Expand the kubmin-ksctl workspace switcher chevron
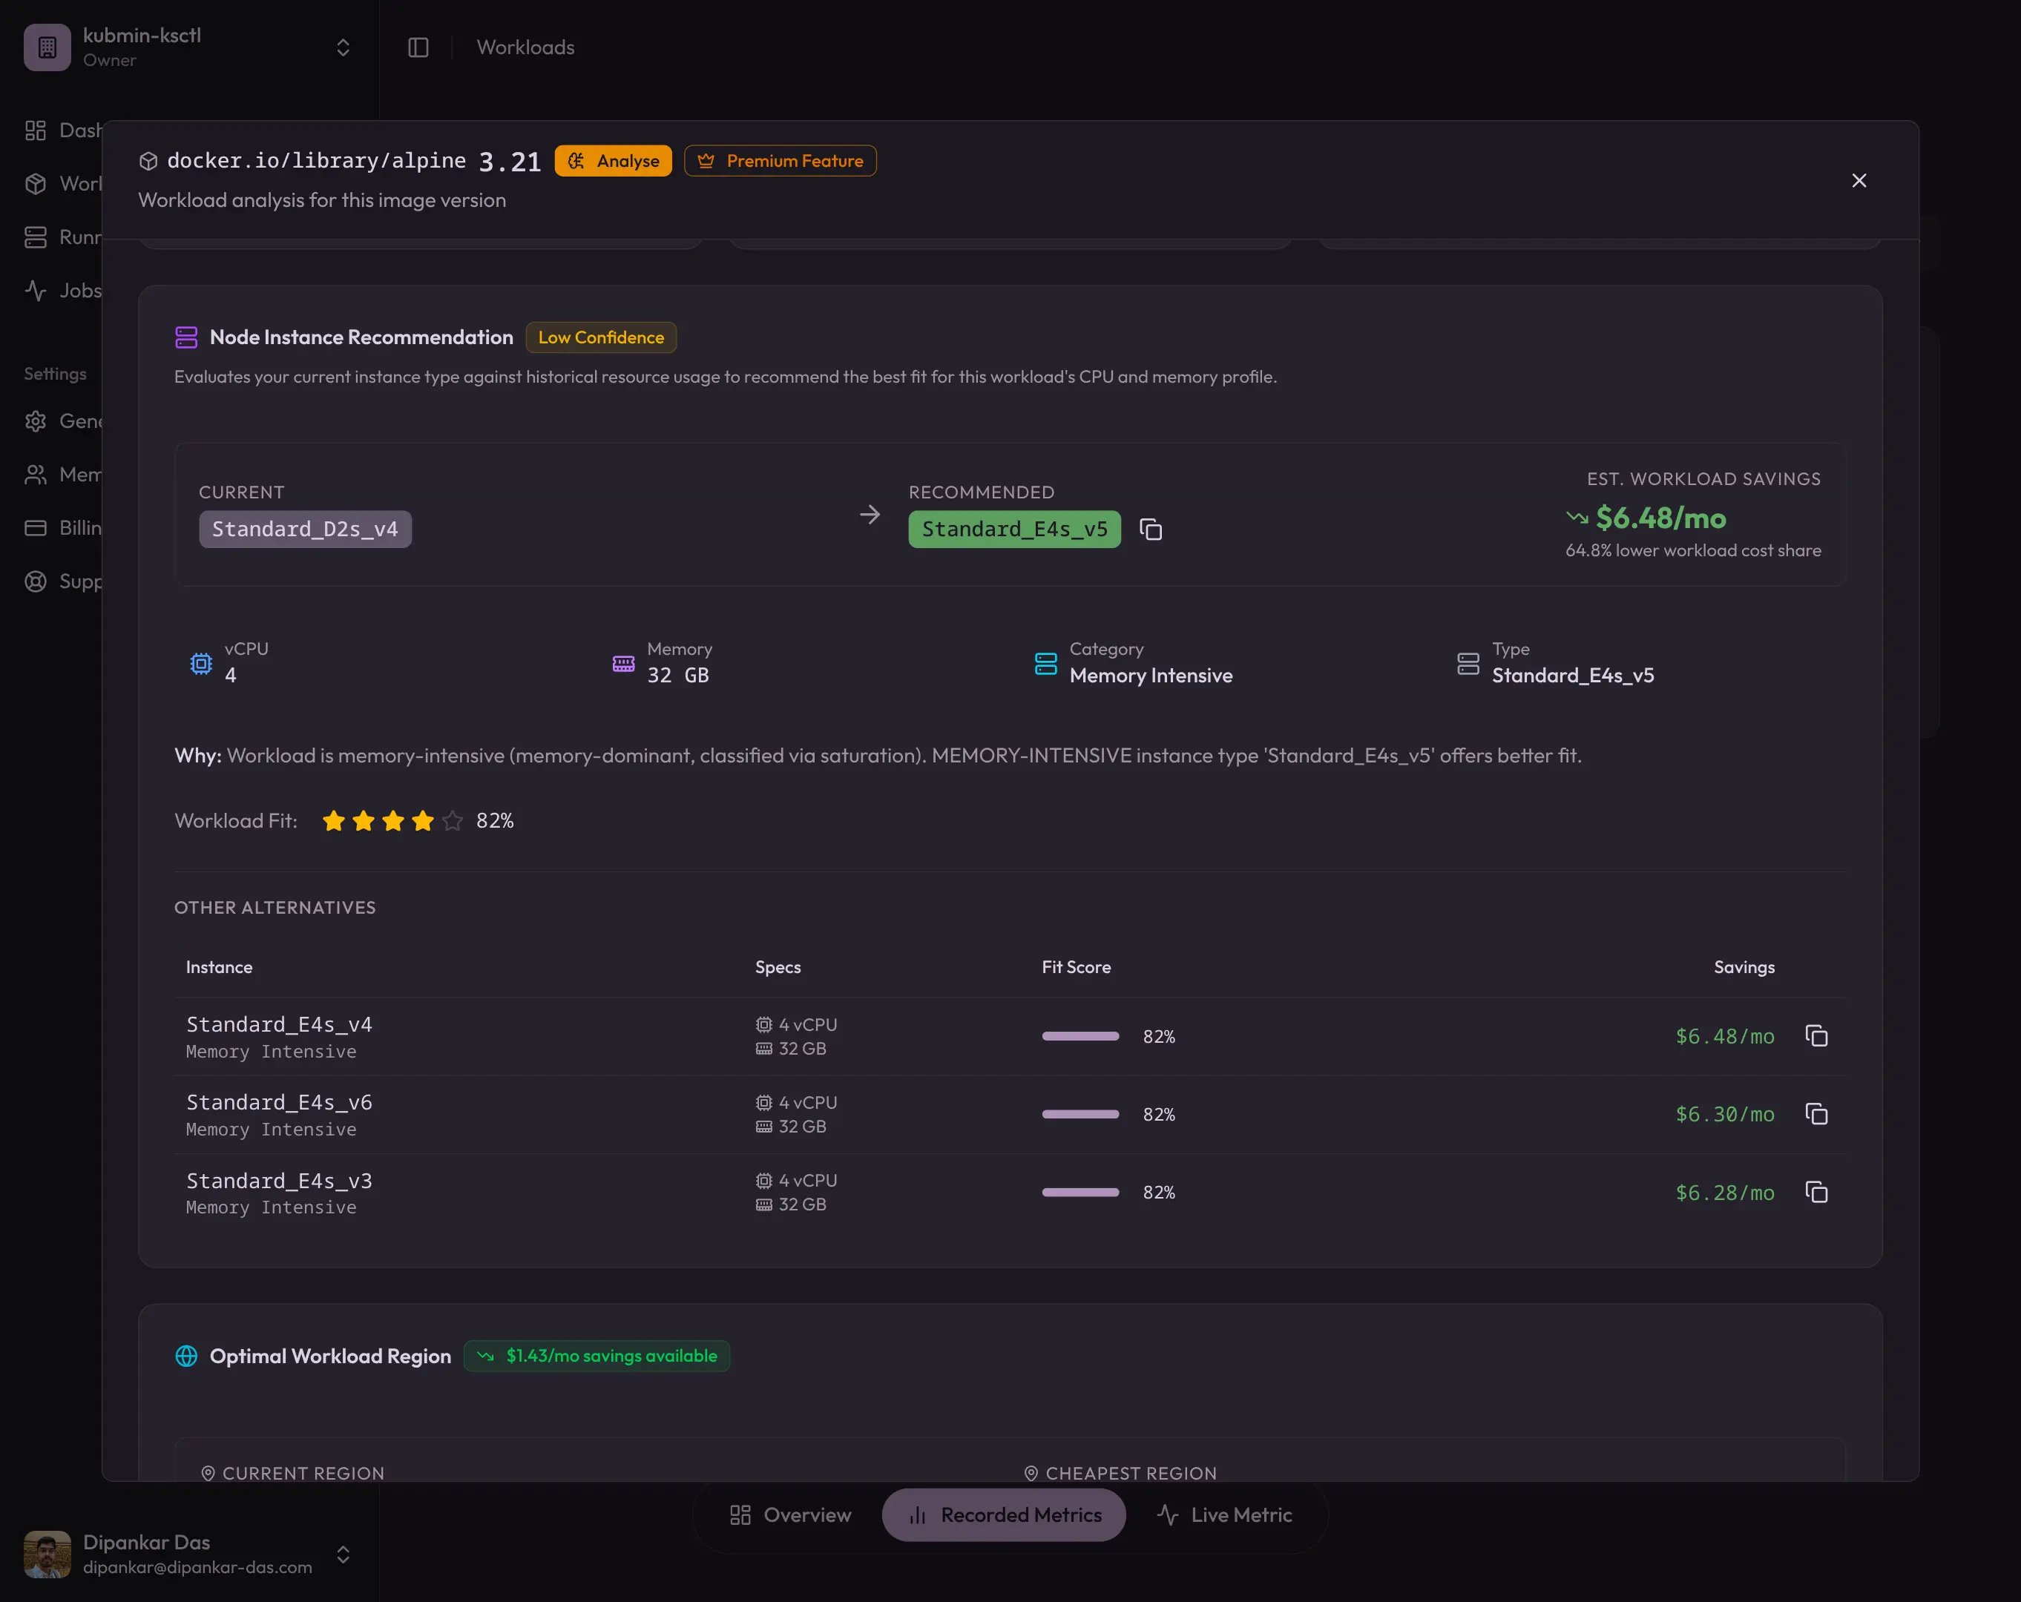 pyautogui.click(x=342, y=47)
